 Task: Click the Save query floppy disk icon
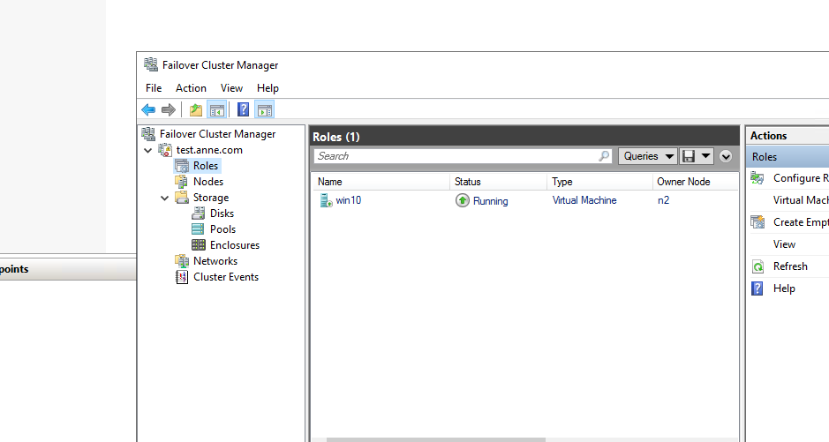(x=688, y=156)
